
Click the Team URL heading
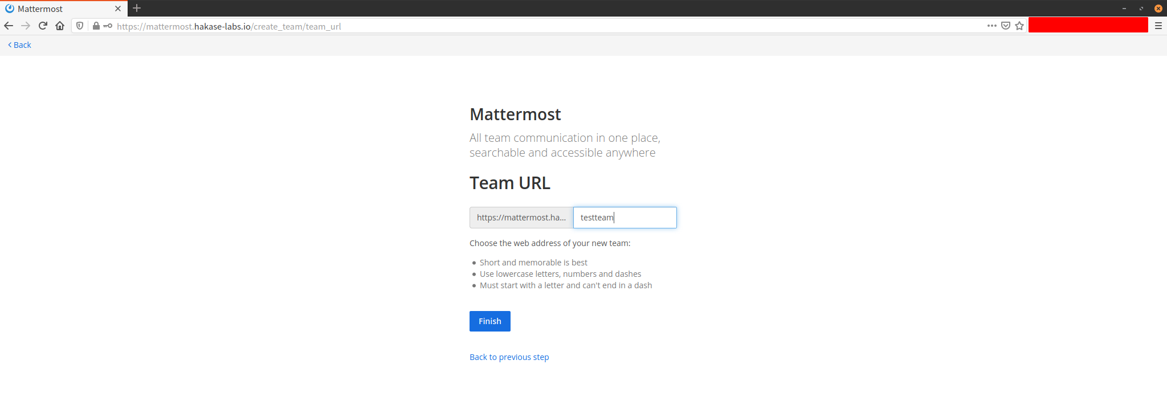click(510, 183)
